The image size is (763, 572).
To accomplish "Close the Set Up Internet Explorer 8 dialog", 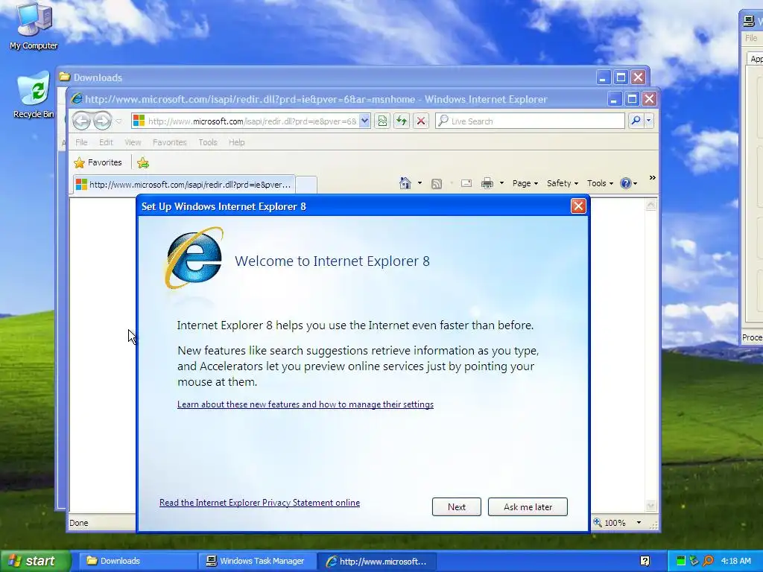I will point(578,206).
